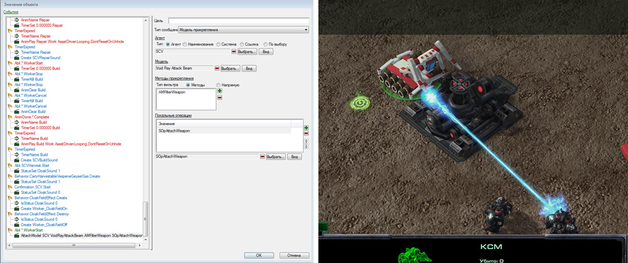Select the Create Worker_CloakFieldOff row
The height and width of the screenshot is (263, 628).
pyautogui.click(x=44, y=225)
